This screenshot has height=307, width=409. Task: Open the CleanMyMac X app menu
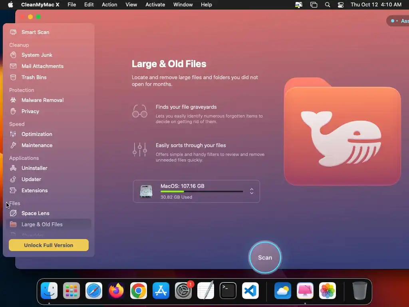[x=40, y=5]
